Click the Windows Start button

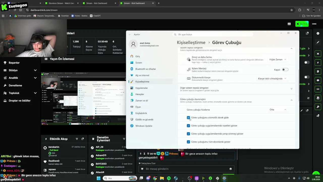pos(99,178)
